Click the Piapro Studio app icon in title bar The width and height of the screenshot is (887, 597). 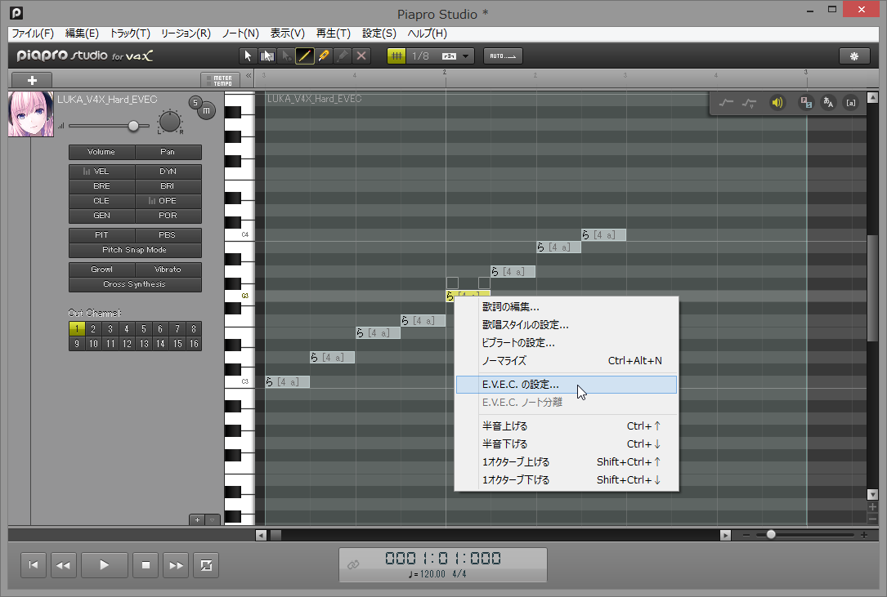(16, 12)
